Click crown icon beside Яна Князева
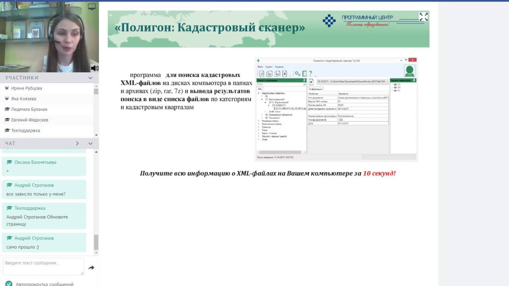509x286 pixels. tap(7, 99)
